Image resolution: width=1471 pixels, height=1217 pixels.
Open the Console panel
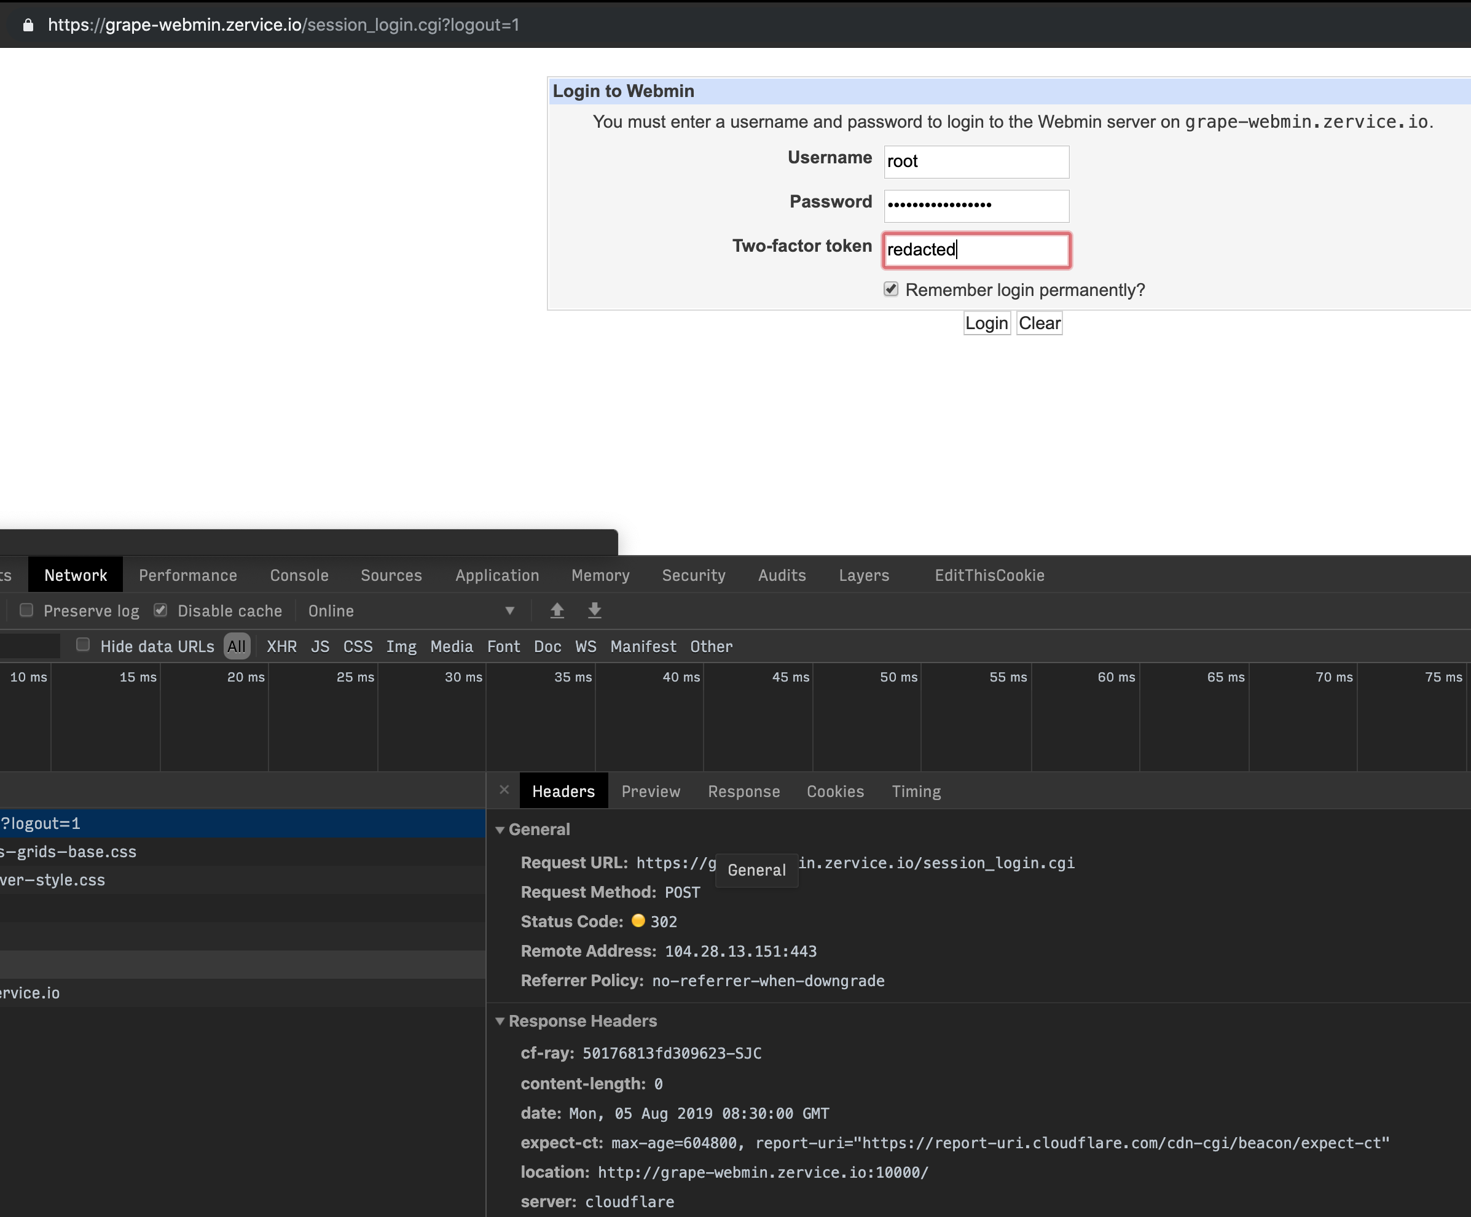coord(299,575)
